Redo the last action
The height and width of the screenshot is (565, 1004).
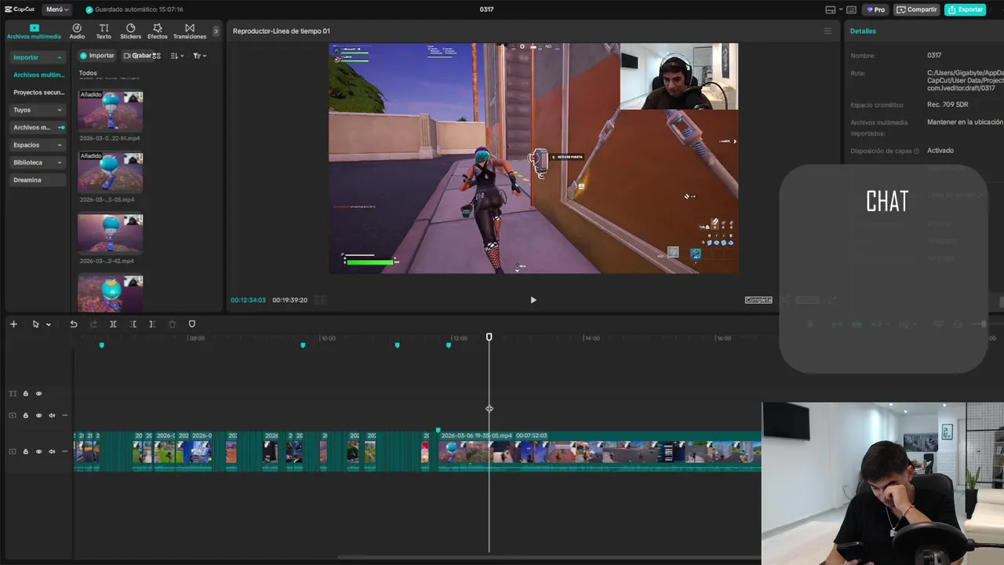[x=93, y=324]
